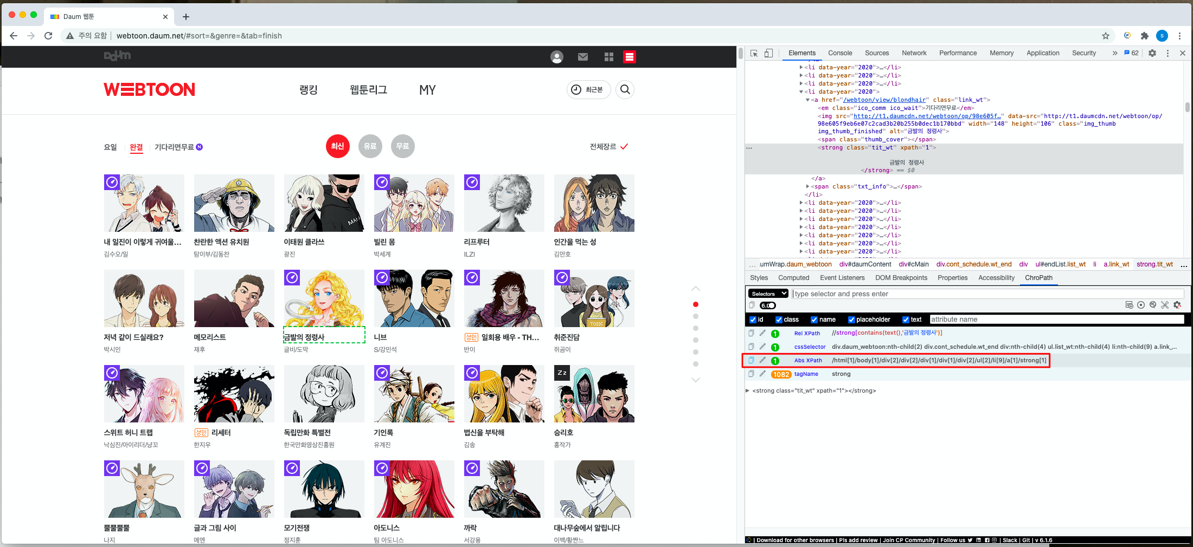Open the 62 issues counter in DevTools
The width and height of the screenshot is (1193, 547).
1131,53
